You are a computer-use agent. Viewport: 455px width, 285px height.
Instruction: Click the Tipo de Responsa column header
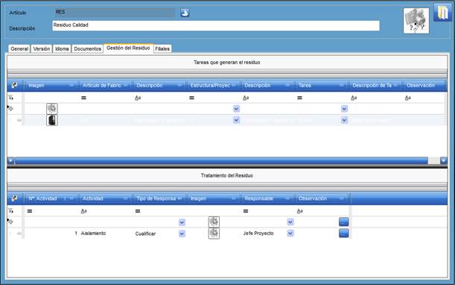point(159,198)
